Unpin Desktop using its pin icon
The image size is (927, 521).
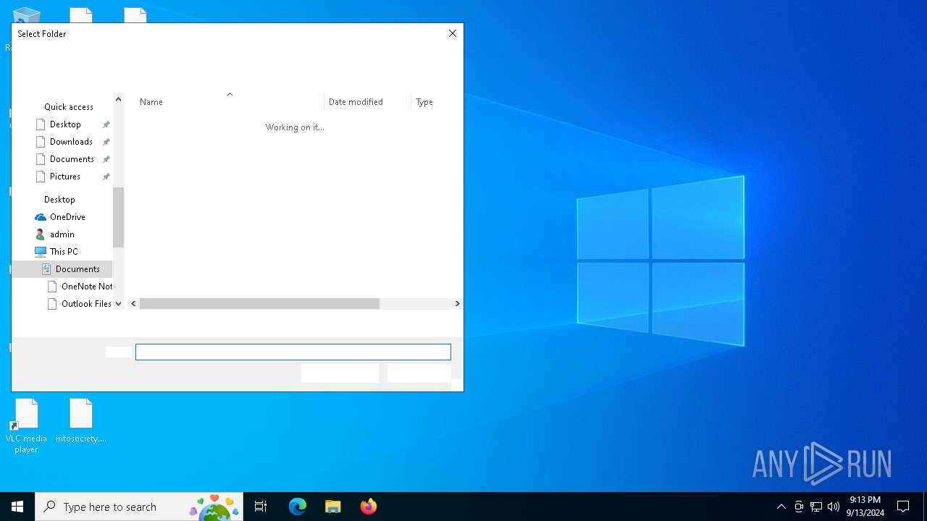pyautogui.click(x=106, y=125)
